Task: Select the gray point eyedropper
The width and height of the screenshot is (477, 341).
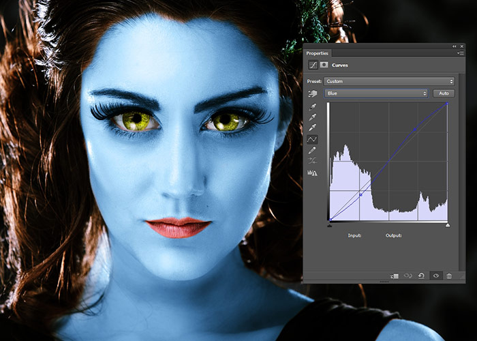Action: (313, 117)
